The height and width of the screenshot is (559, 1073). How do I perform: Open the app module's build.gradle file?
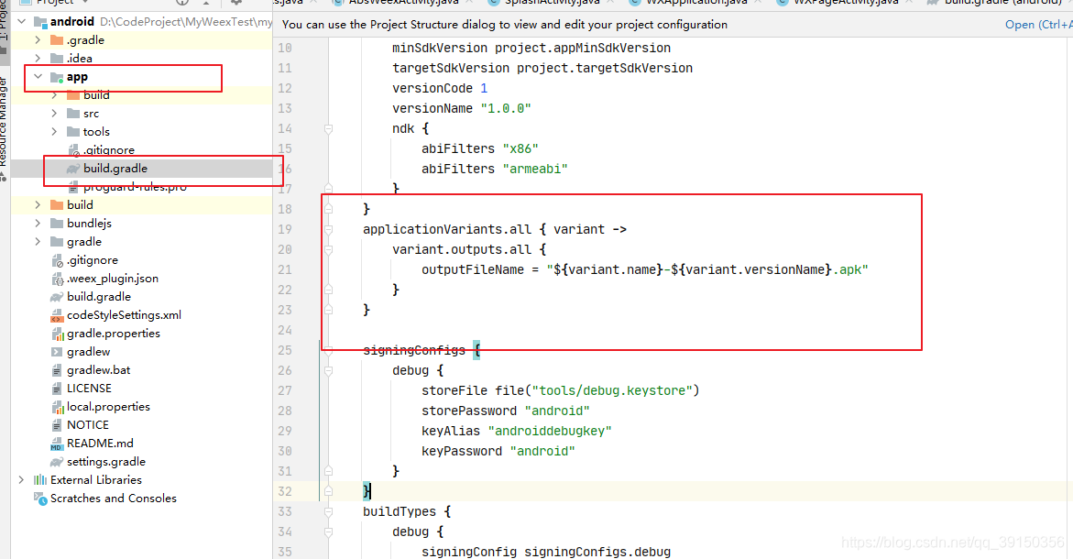click(x=115, y=169)
